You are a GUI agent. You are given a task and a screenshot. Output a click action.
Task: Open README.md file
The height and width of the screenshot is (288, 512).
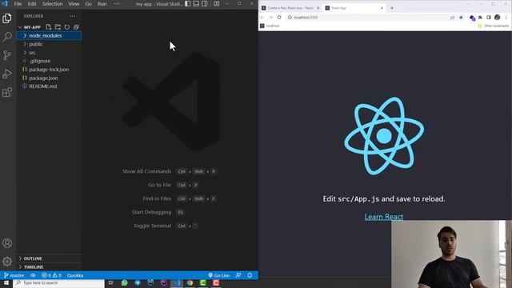click(49, 86)
